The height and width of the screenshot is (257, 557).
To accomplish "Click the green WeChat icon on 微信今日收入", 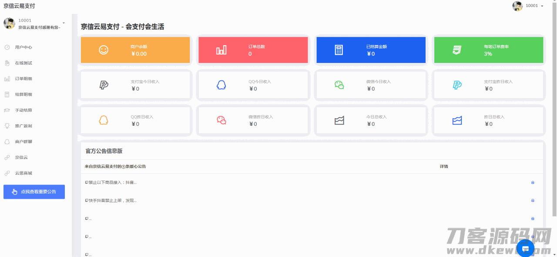I will click(x=339, y=85).
